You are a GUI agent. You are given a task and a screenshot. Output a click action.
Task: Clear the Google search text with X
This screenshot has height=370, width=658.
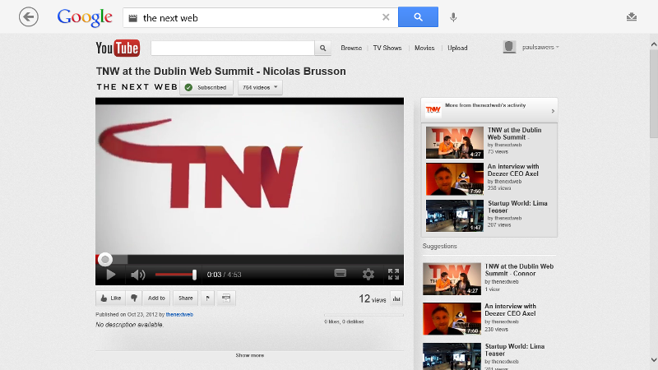coord(386,17)
